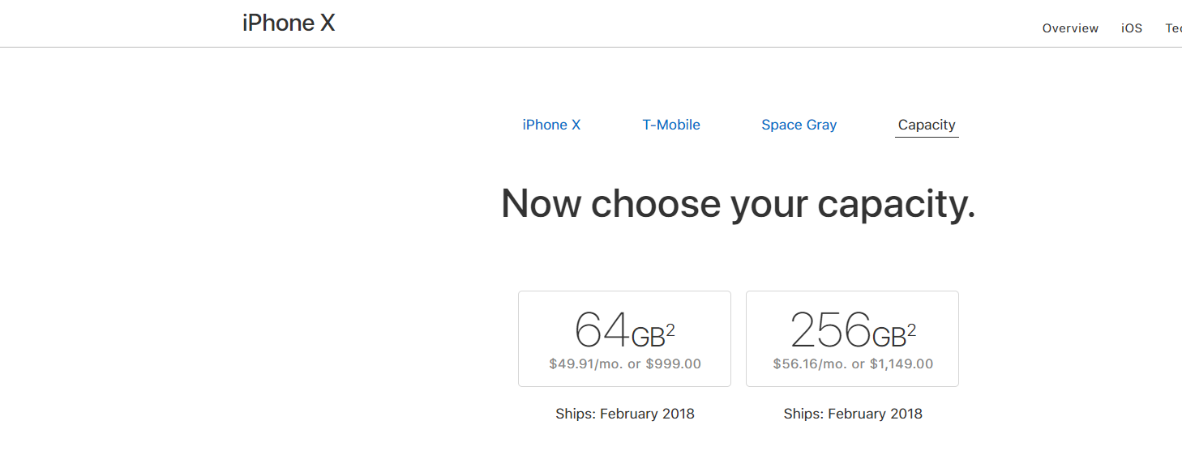
Task: Click the iPhone X page title
Action: (x=289, y=23)
